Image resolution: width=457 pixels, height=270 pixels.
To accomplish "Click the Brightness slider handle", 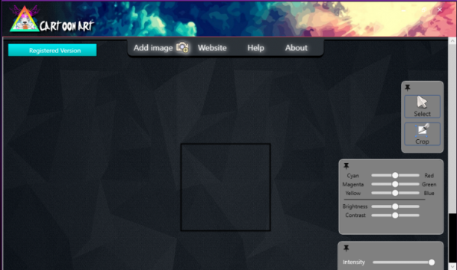I will (x=395, y=206).
